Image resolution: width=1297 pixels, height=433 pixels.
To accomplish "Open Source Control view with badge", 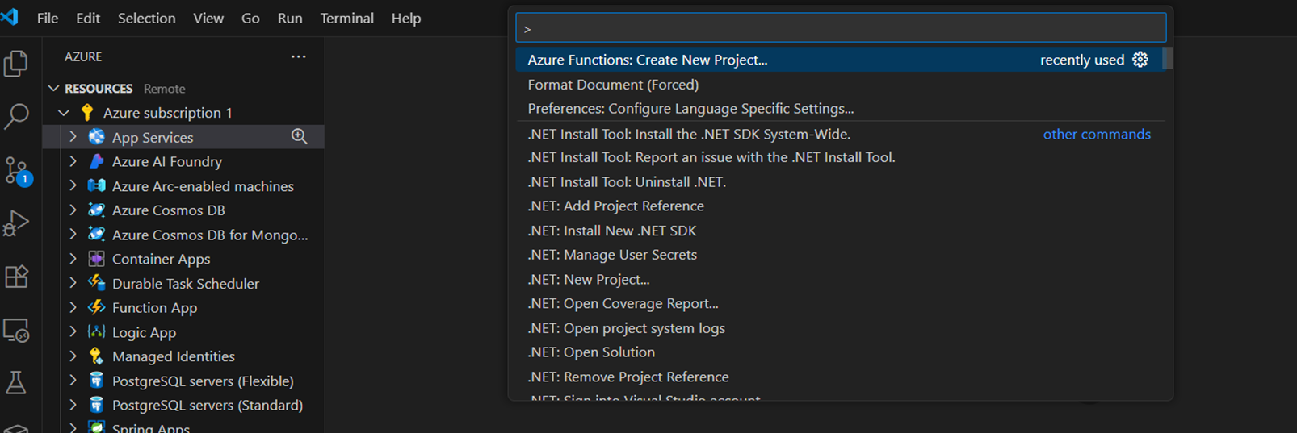I will point(16,171).
